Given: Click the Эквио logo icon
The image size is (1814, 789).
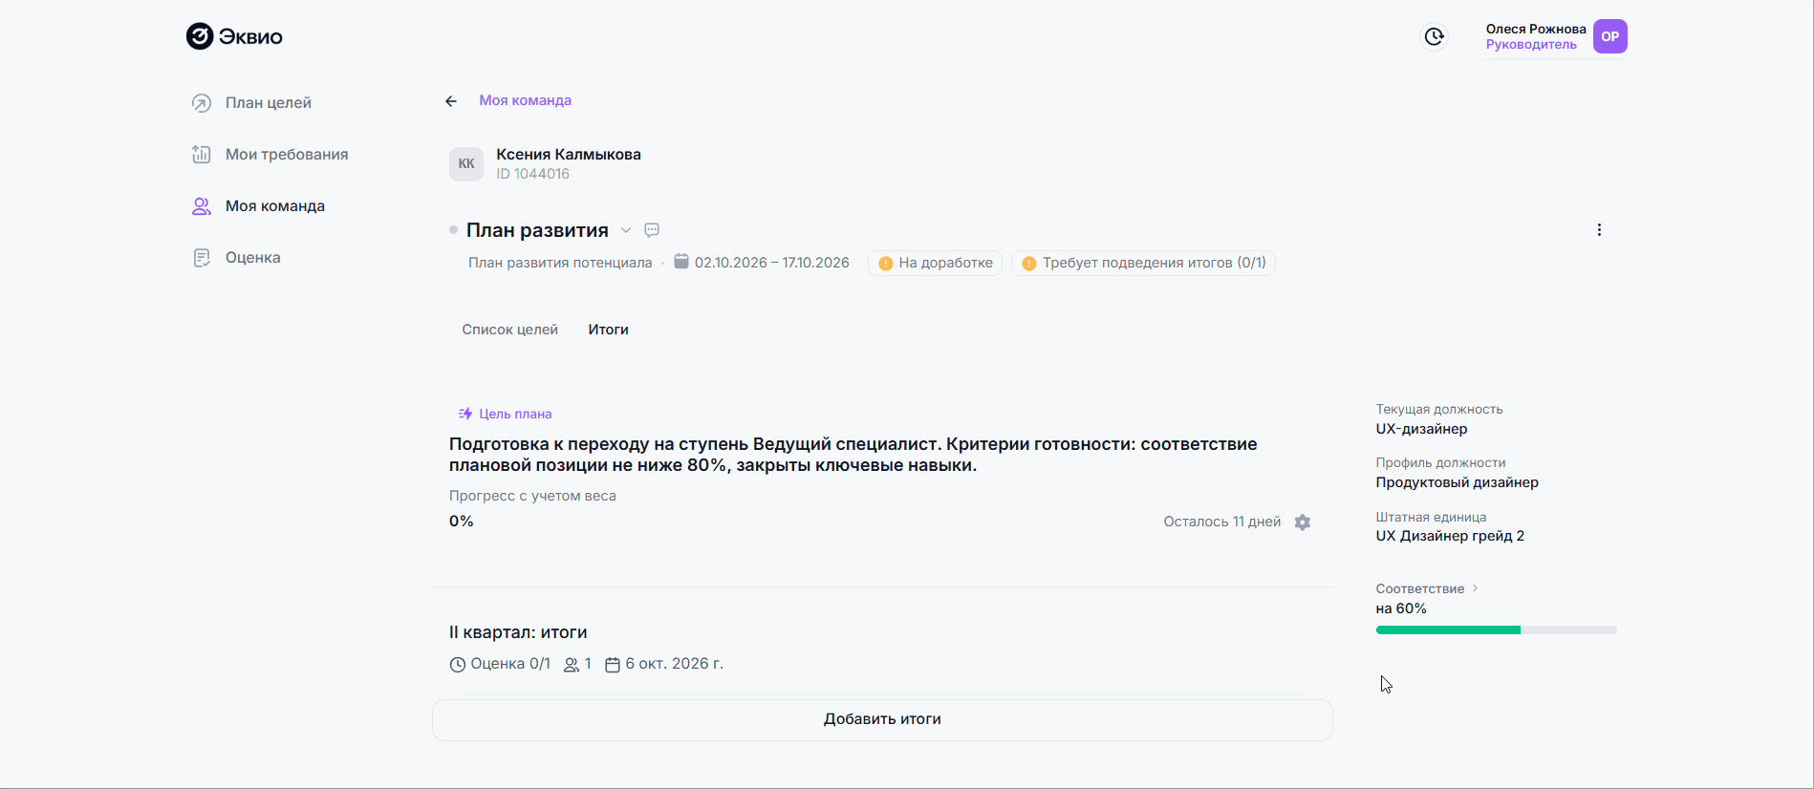Looking at the screenshot, I should click(x=200, y=36).
